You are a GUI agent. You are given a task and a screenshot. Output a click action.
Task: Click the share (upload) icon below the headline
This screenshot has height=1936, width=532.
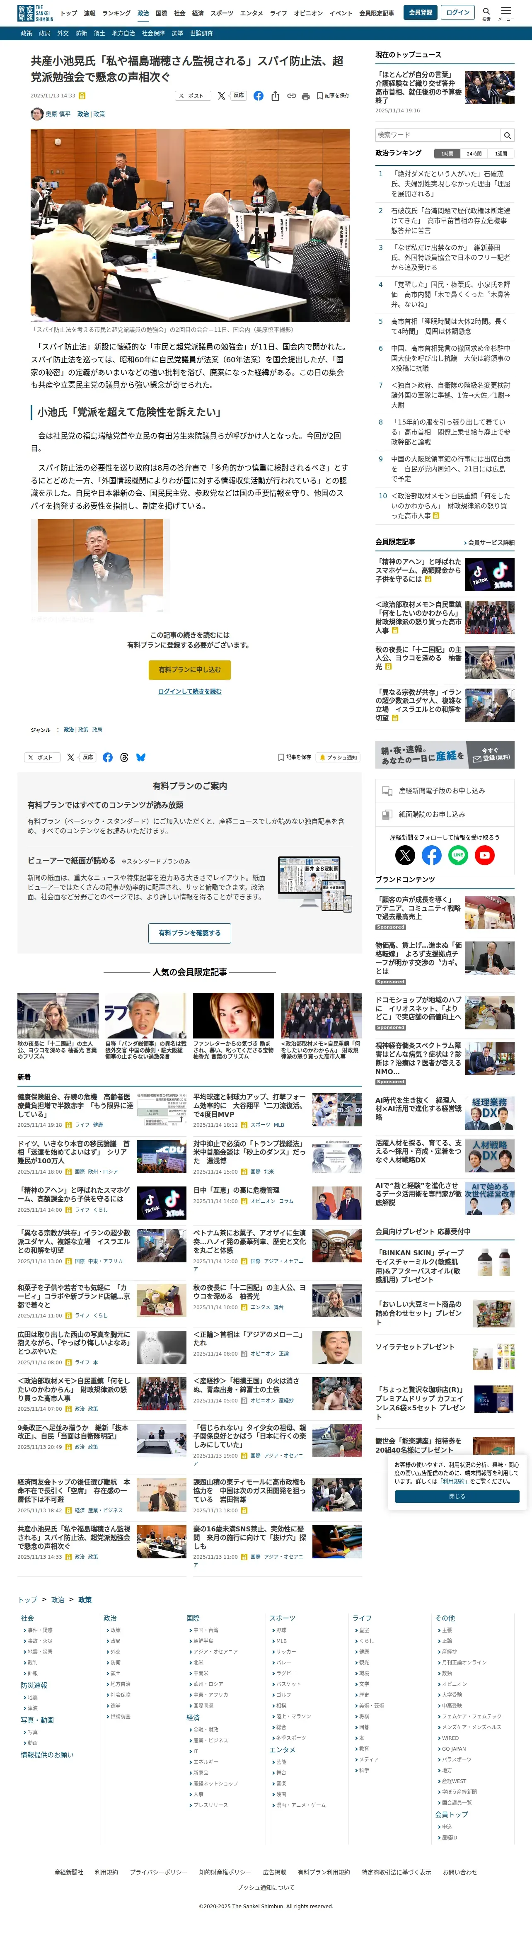pyautogui.click(x=275, y=95)
